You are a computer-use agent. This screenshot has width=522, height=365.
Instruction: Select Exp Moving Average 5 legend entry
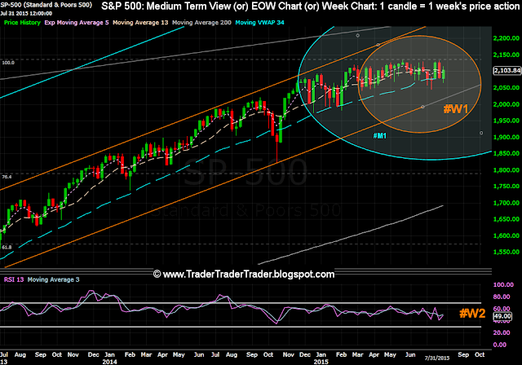(x=77, y=23)
